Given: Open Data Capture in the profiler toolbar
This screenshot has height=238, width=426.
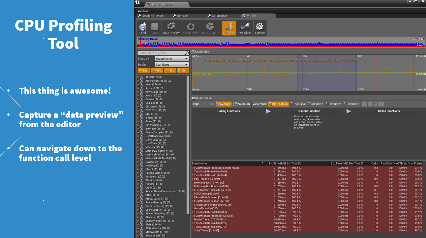Looking at the screenshot, I should click(210, 28).
